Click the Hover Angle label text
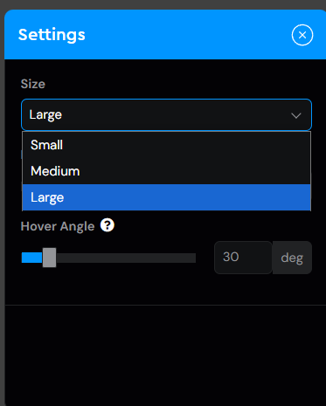 coord(58,226)
